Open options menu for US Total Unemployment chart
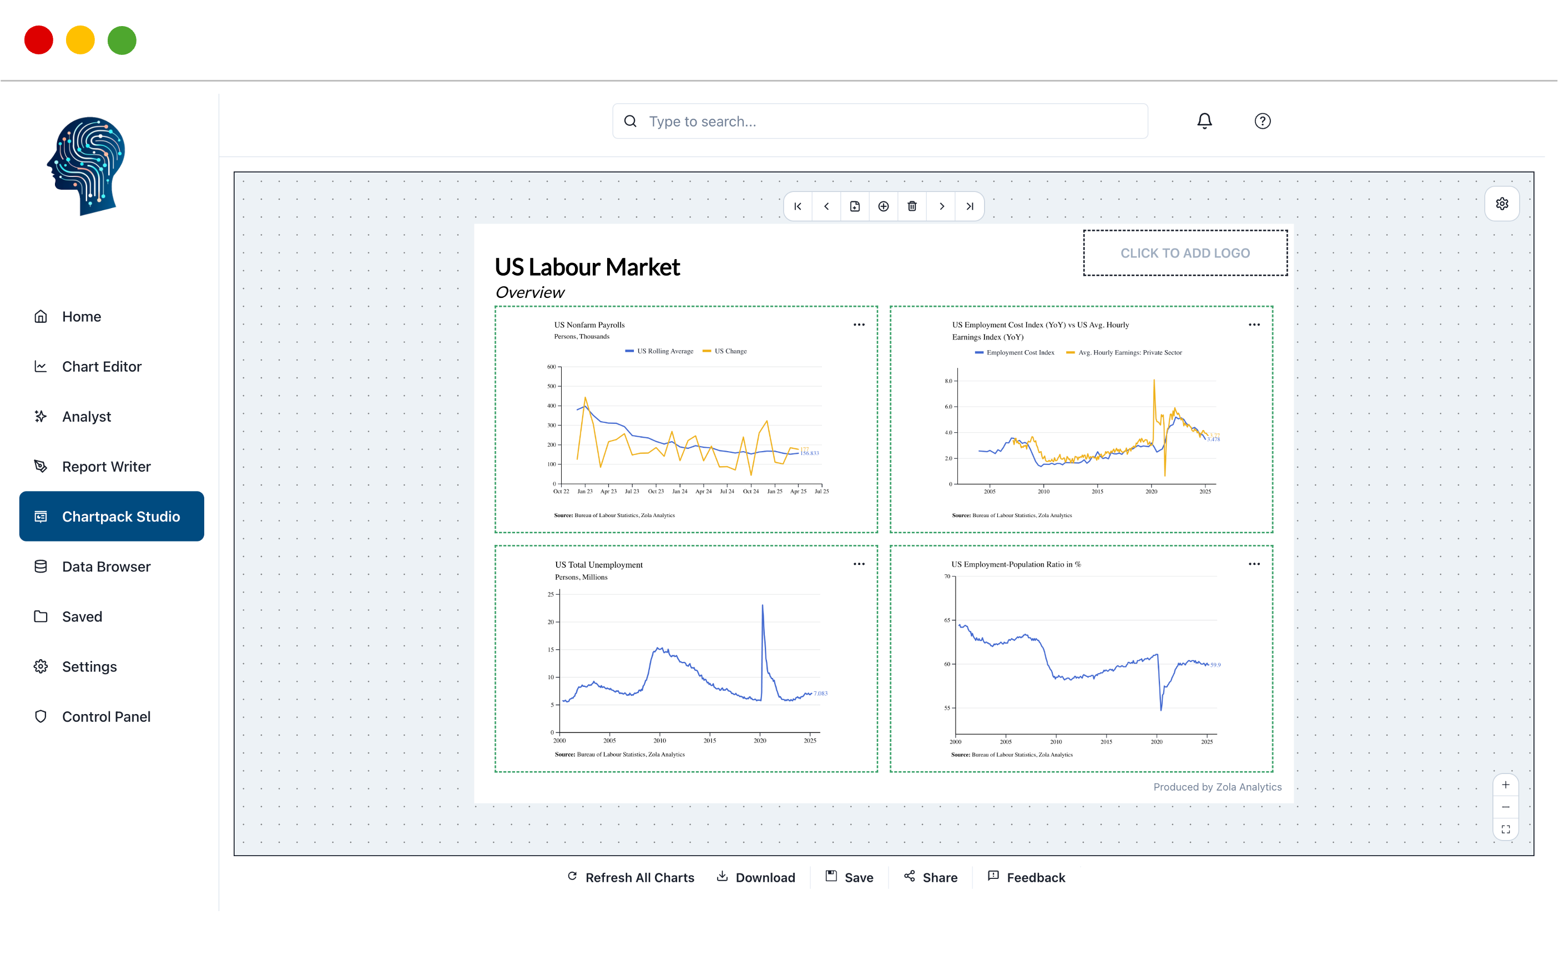Image resolution: width=1559 pixels, height=961 pixels. click(859, 564)
